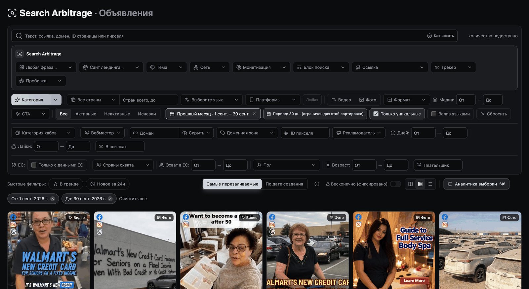The image size is (529, 289).
Task: Click the play icon beside 'Как искать'
Action: click(x=429, y=36)
